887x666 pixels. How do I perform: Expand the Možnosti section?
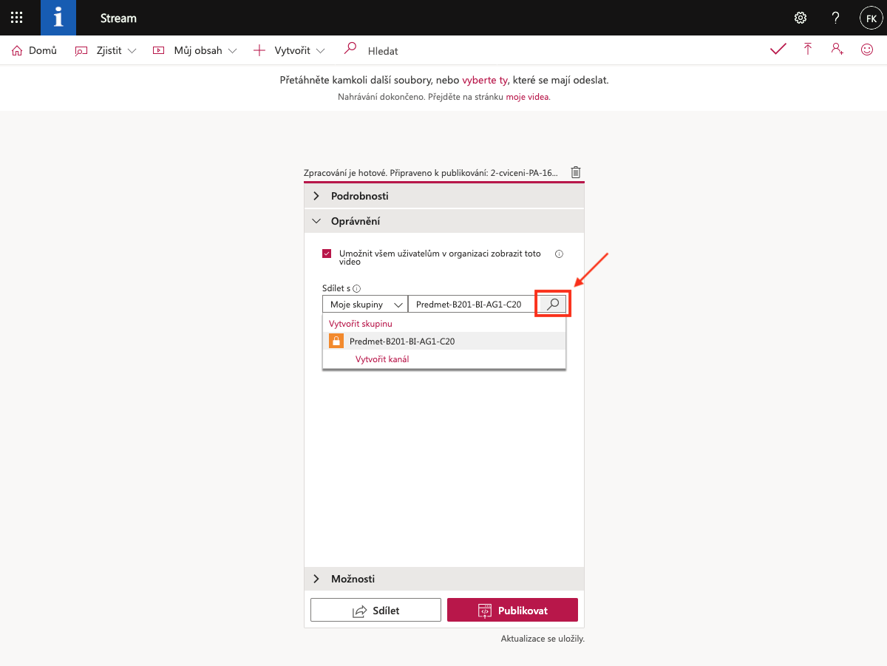click(x=444, y=579)
